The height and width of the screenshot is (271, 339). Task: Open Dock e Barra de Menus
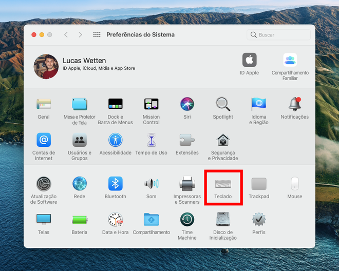[116, 104]
